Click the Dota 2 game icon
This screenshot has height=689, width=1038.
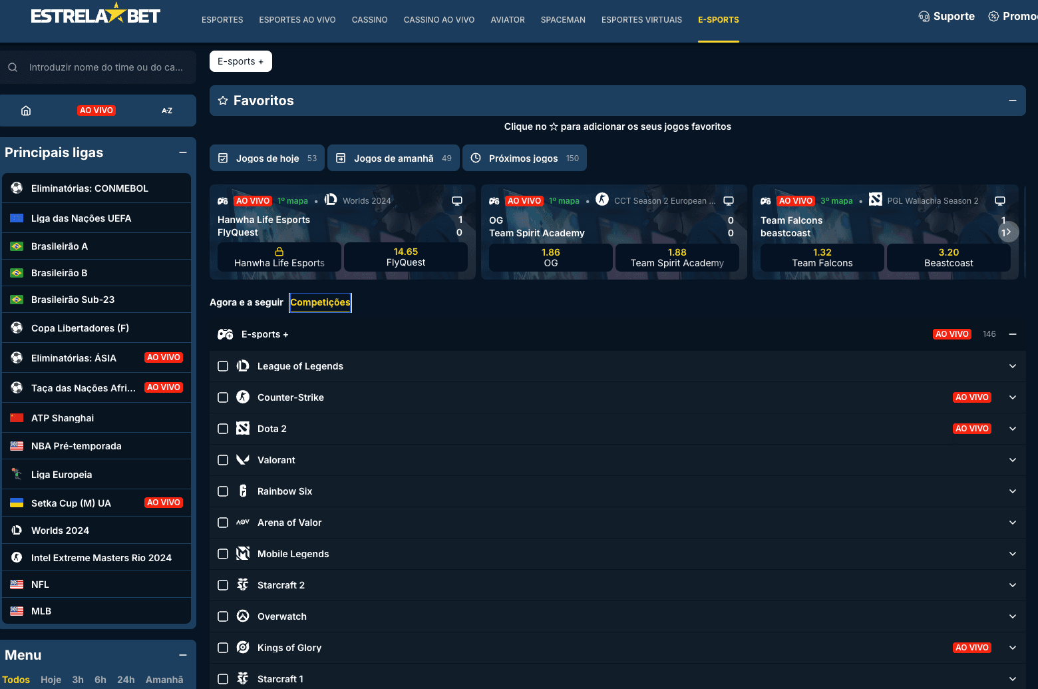tap(243, 429)
